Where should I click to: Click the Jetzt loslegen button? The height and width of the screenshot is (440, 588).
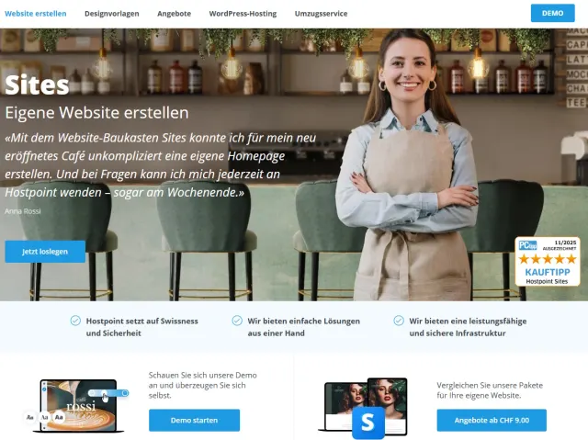pyautogui.click(x=45, y=252)
